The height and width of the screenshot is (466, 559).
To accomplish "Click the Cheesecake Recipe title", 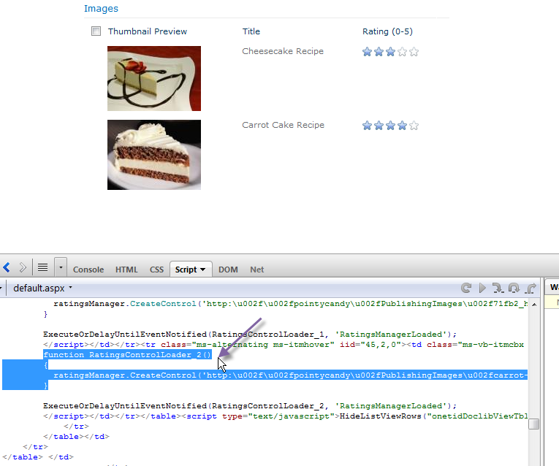I will pyautogui.click(x=283, y=51).
